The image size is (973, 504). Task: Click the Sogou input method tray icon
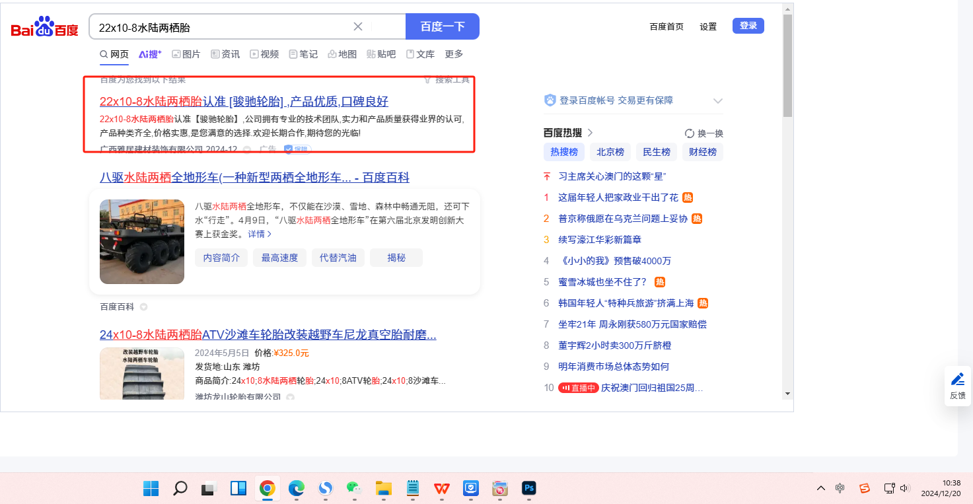(864, 488)
